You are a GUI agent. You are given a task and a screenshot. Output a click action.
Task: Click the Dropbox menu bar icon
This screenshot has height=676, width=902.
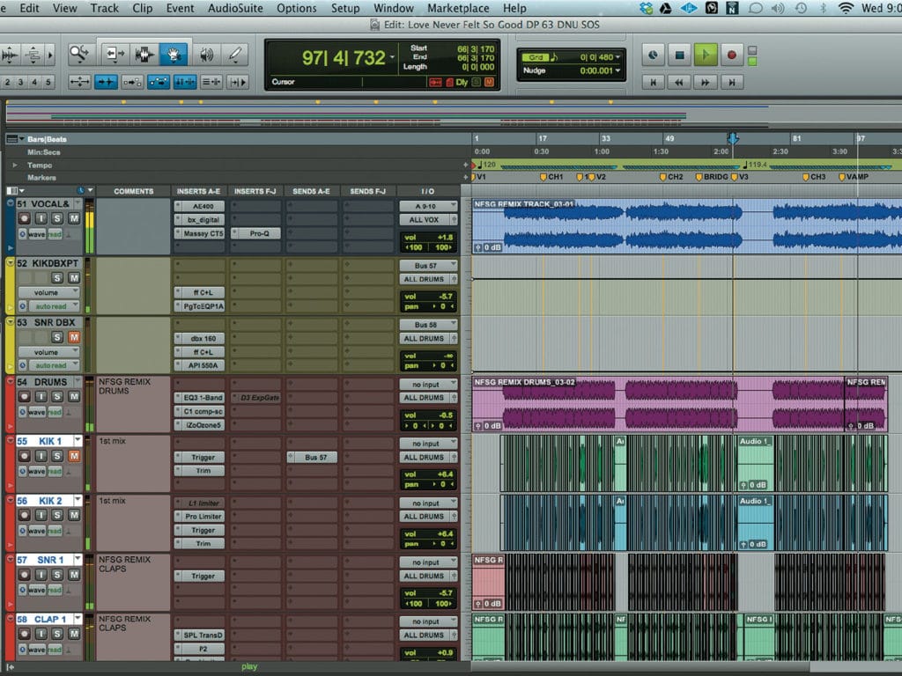[646, 8]
